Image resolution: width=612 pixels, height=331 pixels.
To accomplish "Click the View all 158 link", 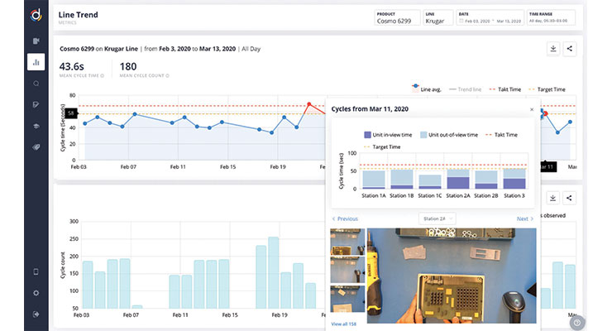I will click(x=344, y=324).
